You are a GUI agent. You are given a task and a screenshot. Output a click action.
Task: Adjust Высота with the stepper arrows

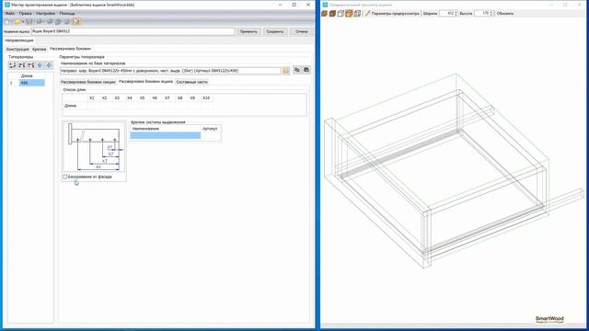pos(491,14)
